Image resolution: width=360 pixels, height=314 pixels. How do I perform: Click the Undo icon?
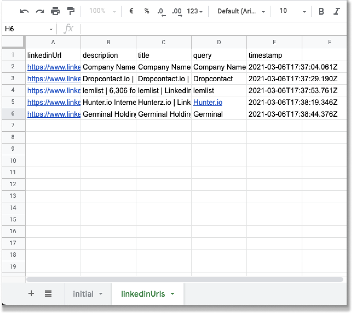point(25,11)
